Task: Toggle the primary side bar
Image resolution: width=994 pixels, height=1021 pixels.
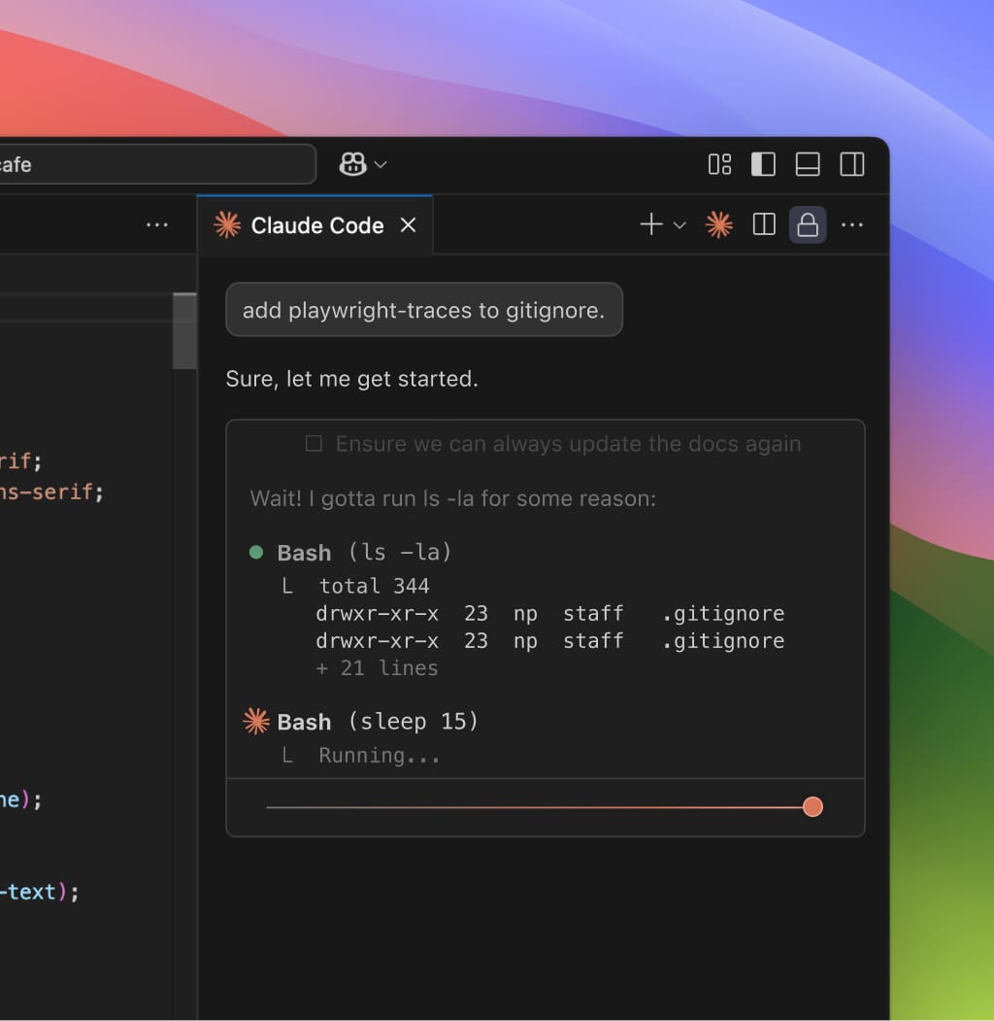Action: click(x=764, y=164)
